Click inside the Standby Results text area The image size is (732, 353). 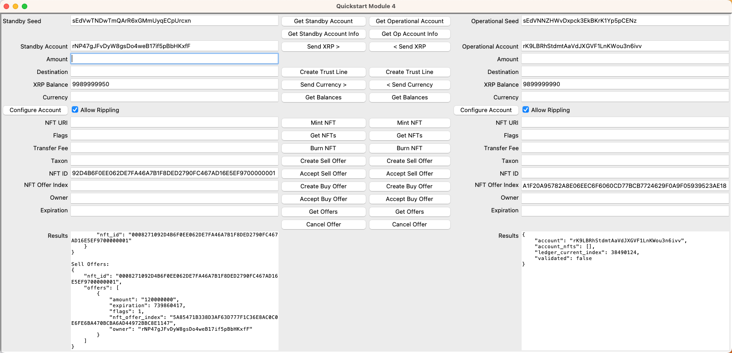pyautogui.click(x=174, y=290)
